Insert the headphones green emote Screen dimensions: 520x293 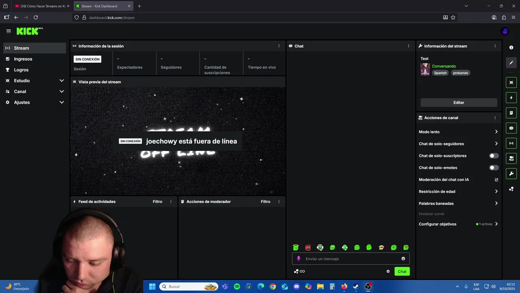(x=320, y=247)
